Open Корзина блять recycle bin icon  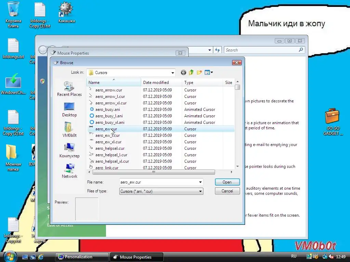point(13,15)
